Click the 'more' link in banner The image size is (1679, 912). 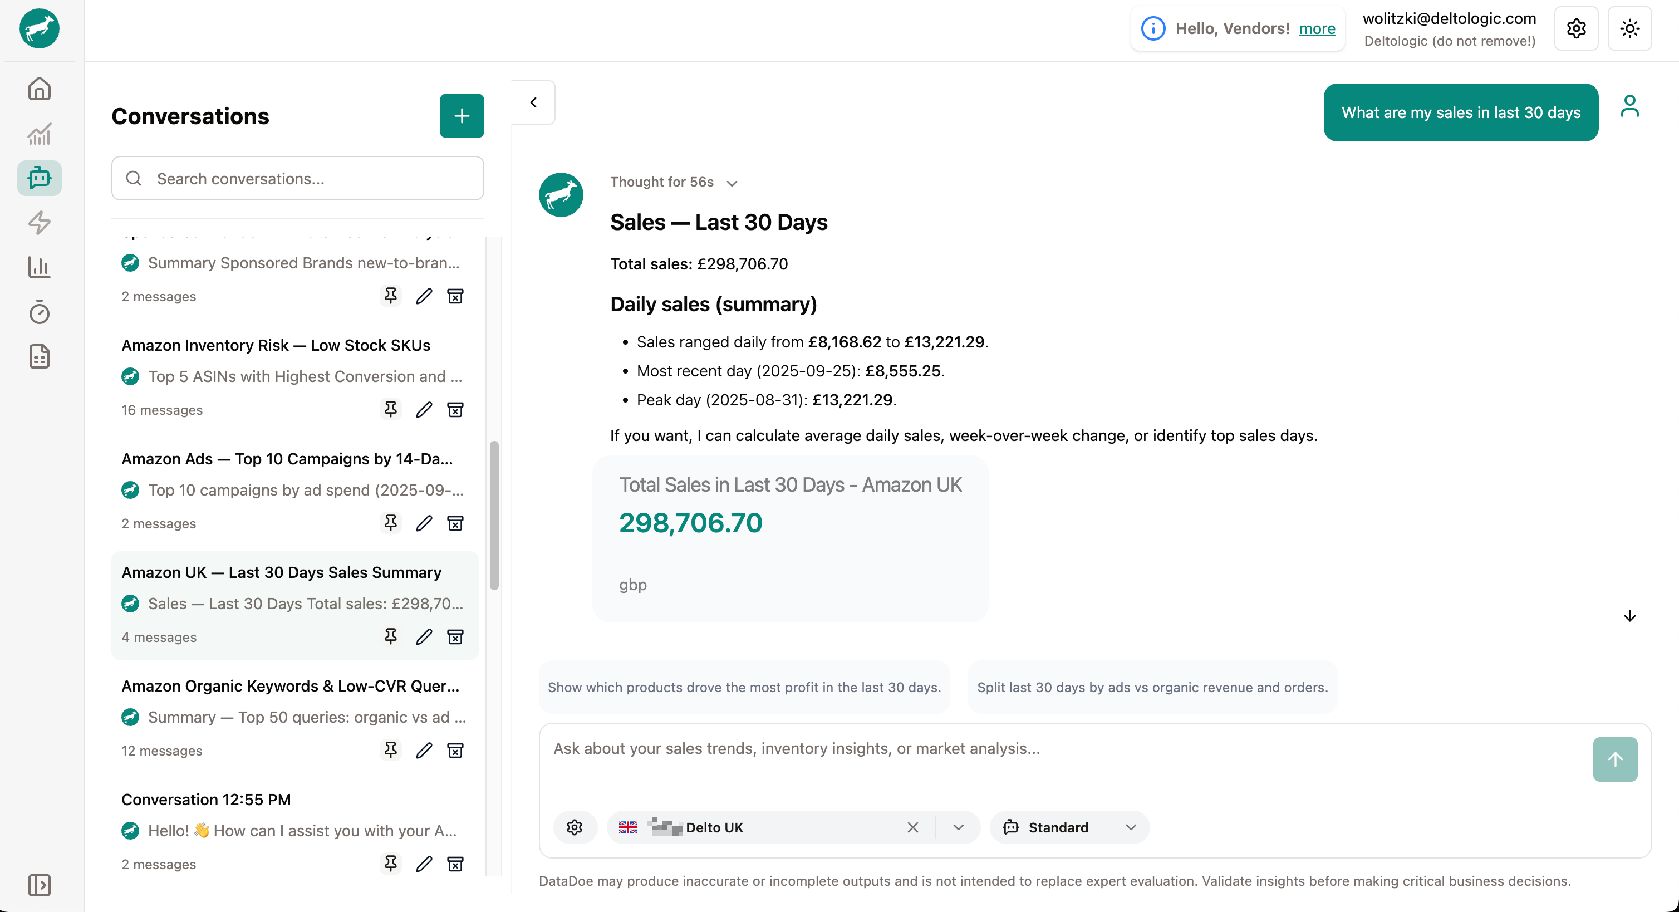[x=1317, y=29]
